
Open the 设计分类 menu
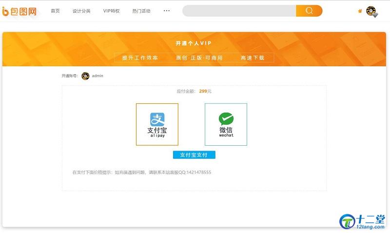(x=81, y=11)
